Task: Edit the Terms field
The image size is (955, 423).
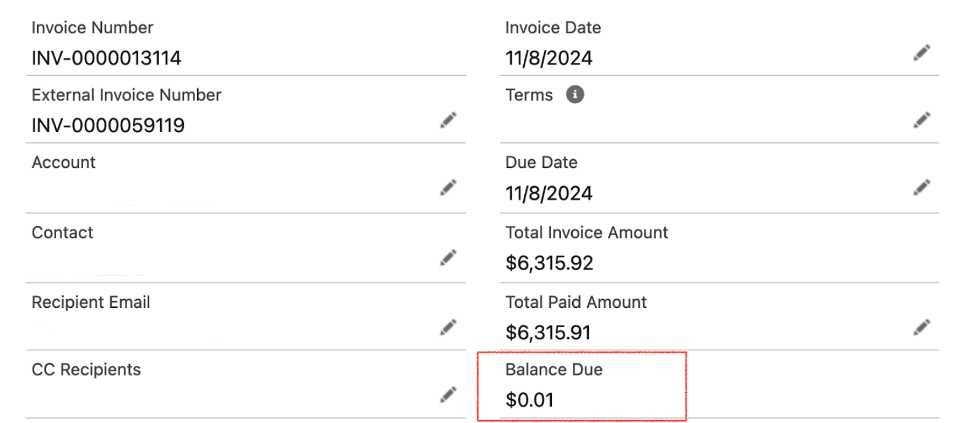Action: pos(921,120)
